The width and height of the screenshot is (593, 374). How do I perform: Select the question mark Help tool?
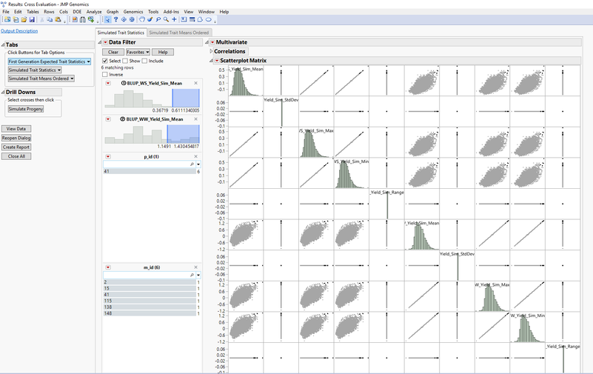pos(115,19)
